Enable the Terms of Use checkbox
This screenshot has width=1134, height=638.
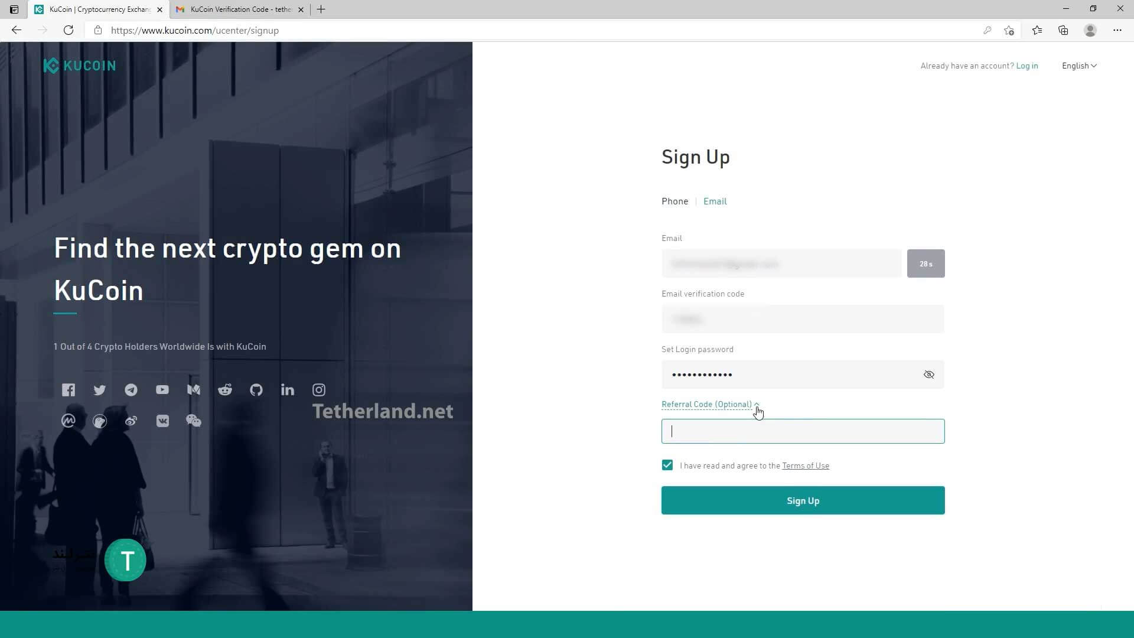(667, 465)
